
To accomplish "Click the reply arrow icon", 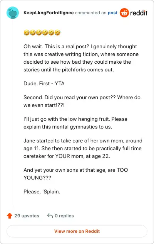I will 50,216.
